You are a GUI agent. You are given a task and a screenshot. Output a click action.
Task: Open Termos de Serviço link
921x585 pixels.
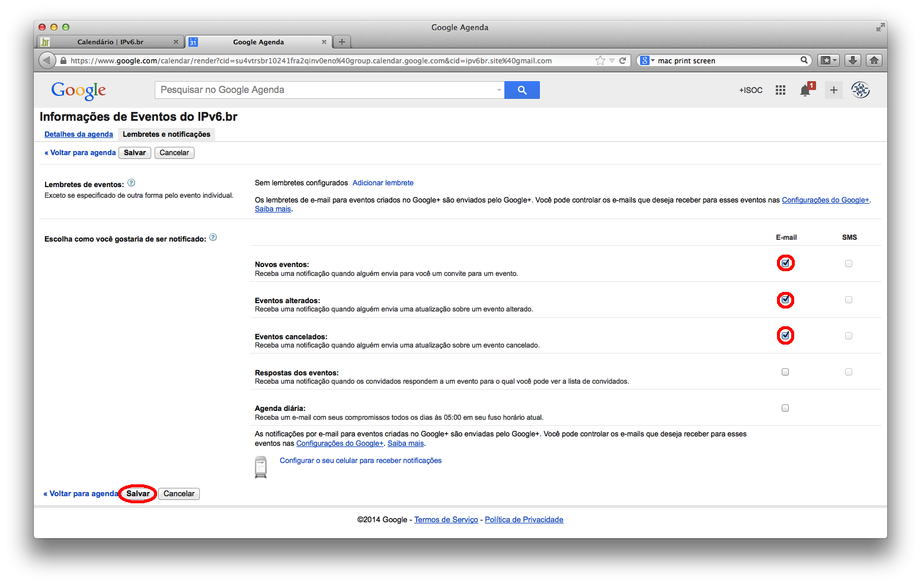point(446,520)
